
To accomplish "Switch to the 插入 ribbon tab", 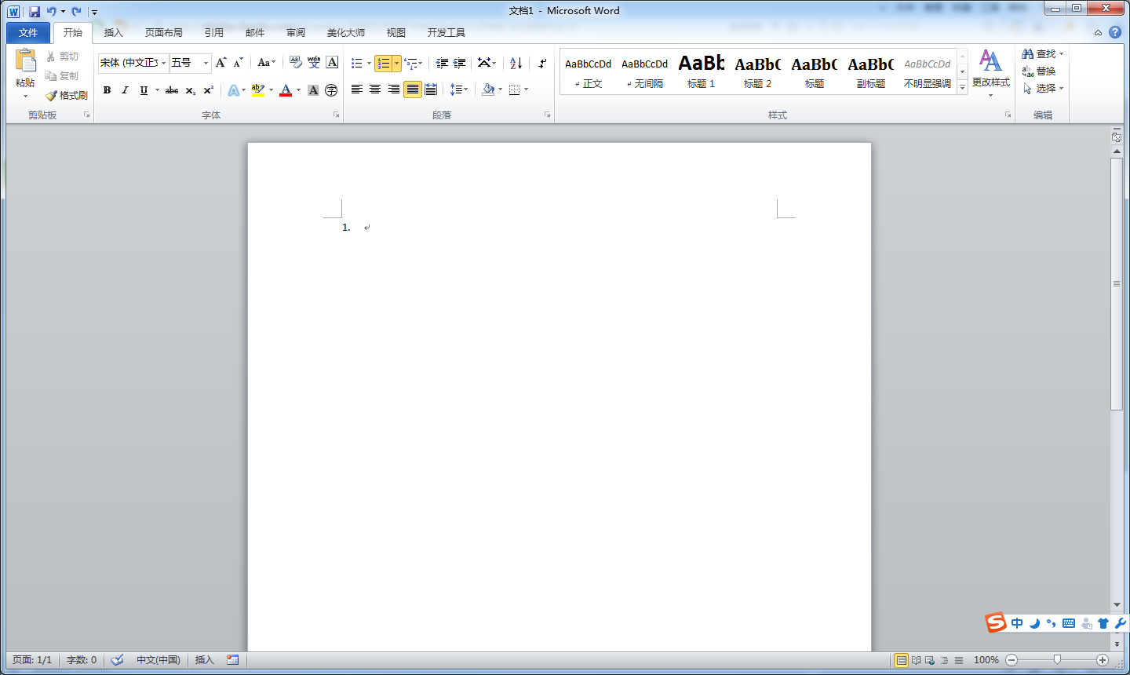I will pos(114,33).
